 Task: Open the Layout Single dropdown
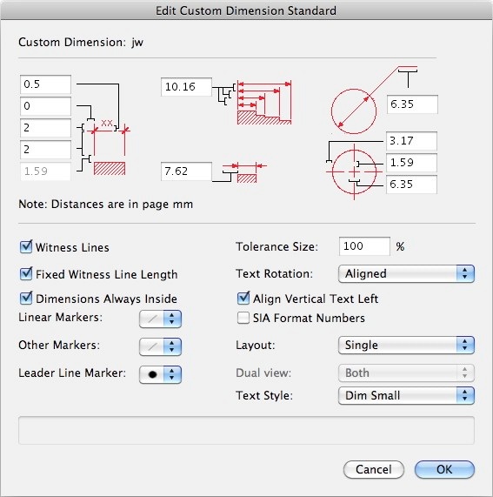406,345
